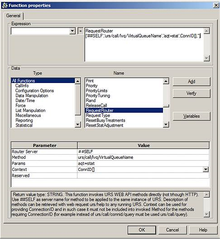Click Context value ConnID[]
The width and height of the screenshot is (220, 239).
[x=140, y=170]
